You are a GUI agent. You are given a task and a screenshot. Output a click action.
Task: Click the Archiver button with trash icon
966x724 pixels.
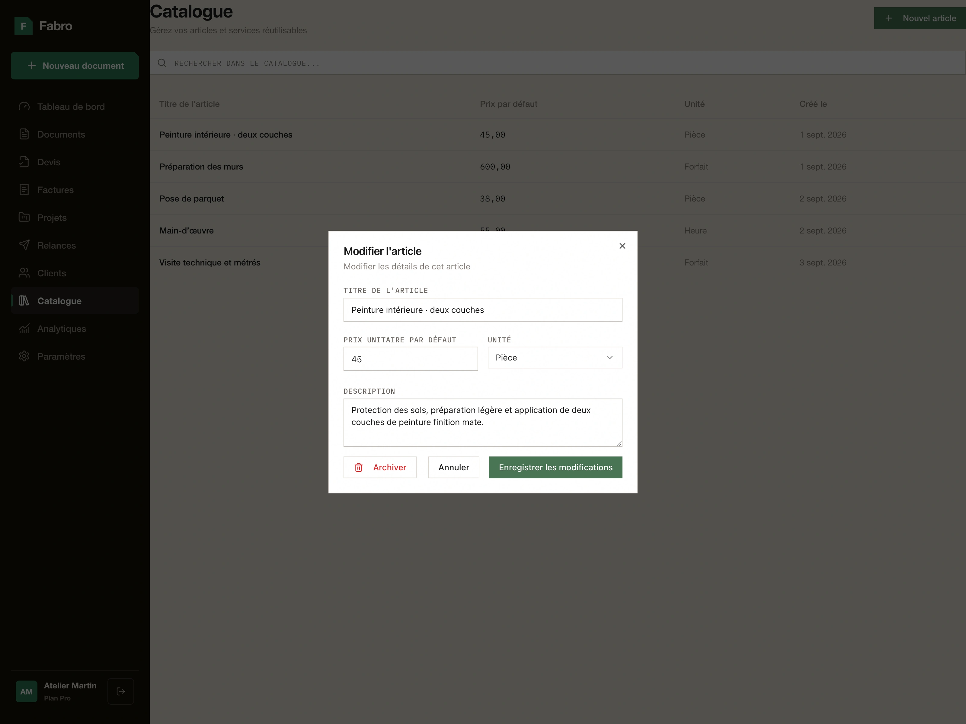coord(380,467)
